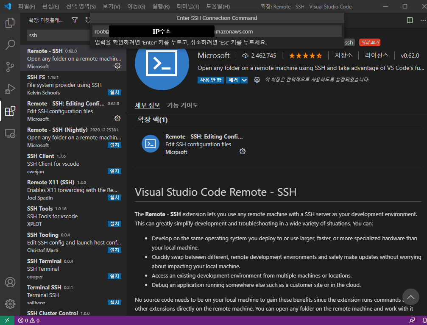Screen dimensions: 427x325
Task: Open the 이동(G) menu
Action: 136,6
